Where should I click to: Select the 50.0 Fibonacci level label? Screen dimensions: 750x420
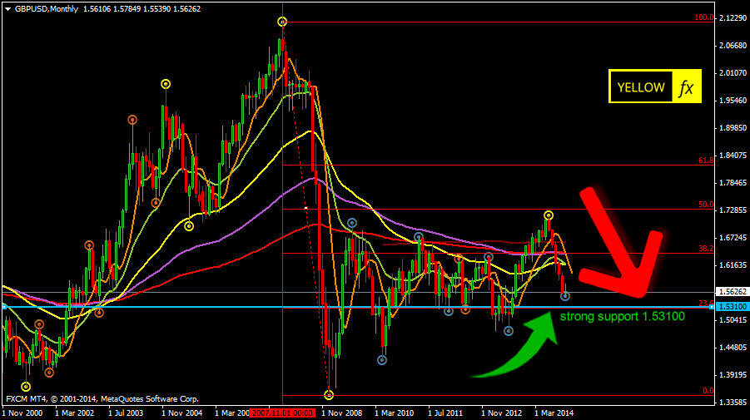coord(704,205)
